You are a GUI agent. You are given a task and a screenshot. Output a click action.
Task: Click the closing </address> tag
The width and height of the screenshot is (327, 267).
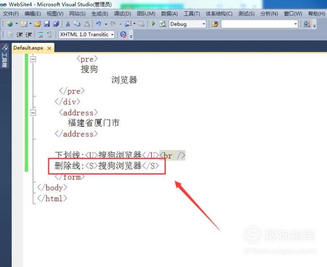click(x=76, y=134)
